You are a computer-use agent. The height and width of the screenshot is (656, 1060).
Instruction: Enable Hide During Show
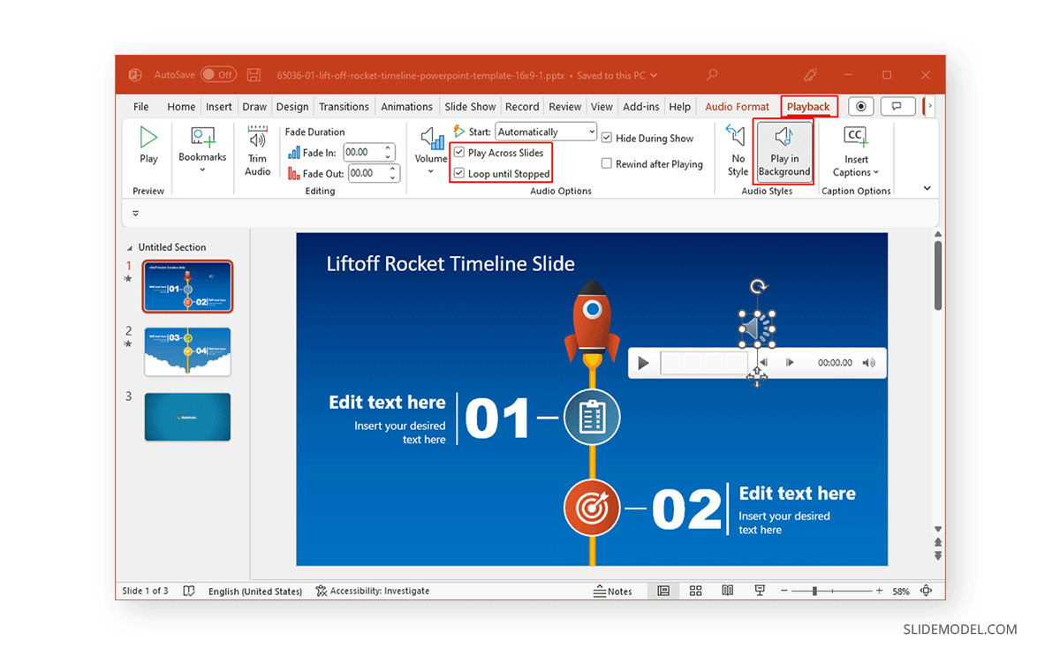[607, 138]
